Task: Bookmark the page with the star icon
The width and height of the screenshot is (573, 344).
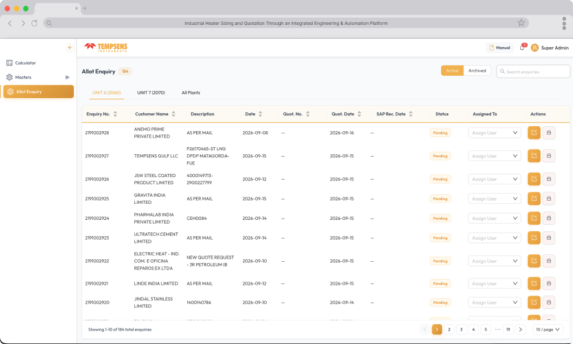Action: click(x=521, y=23)
